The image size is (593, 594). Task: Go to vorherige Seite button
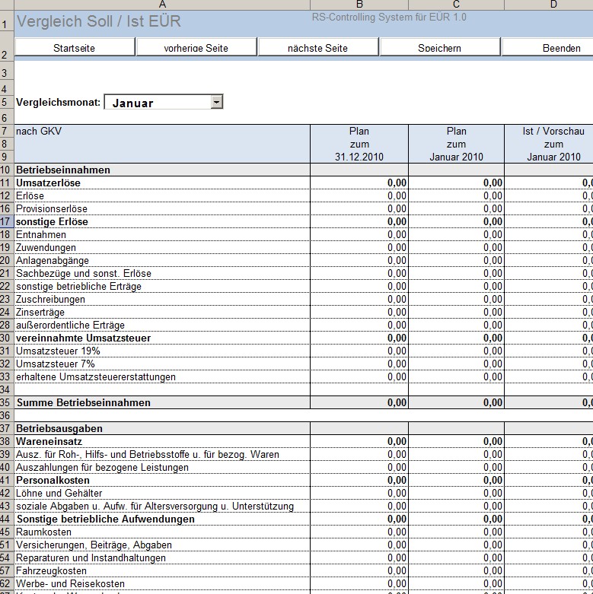(196, 48)
